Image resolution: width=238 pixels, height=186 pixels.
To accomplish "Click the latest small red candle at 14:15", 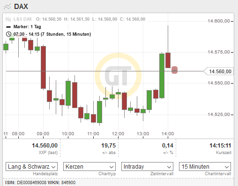I will (174, 70).
